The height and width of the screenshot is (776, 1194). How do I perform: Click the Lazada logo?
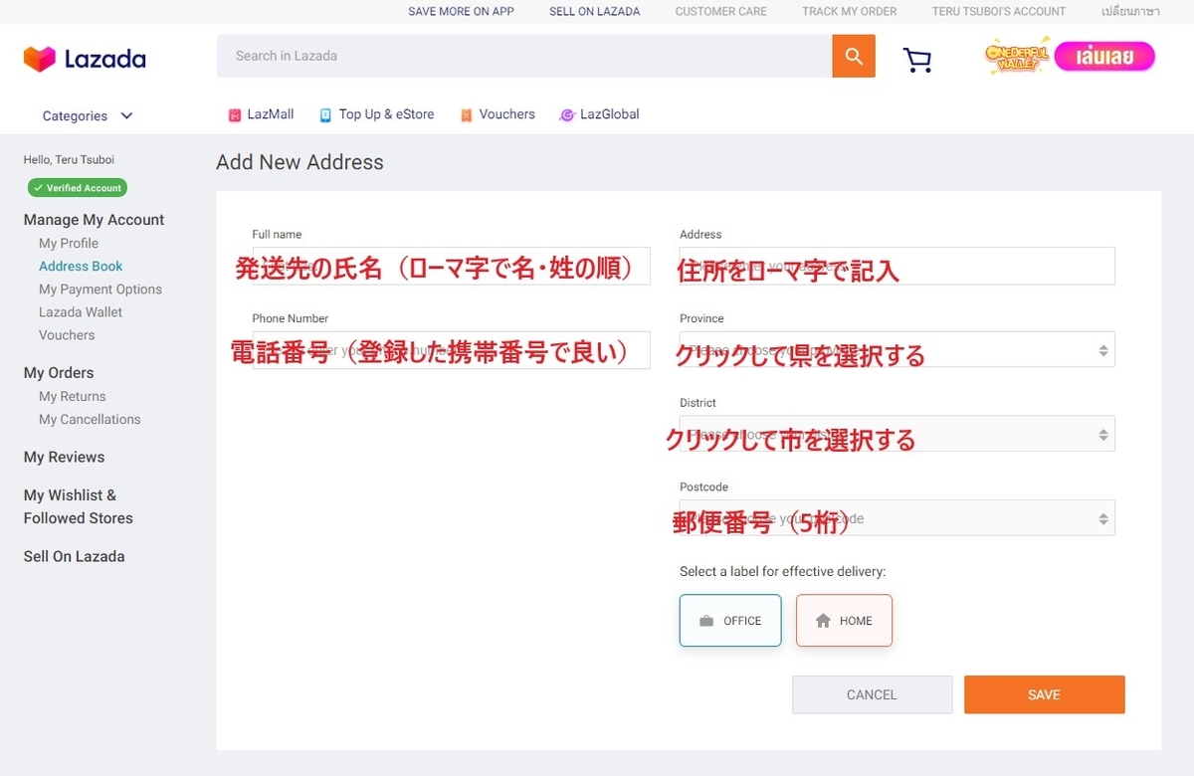(x=85, y=59)
